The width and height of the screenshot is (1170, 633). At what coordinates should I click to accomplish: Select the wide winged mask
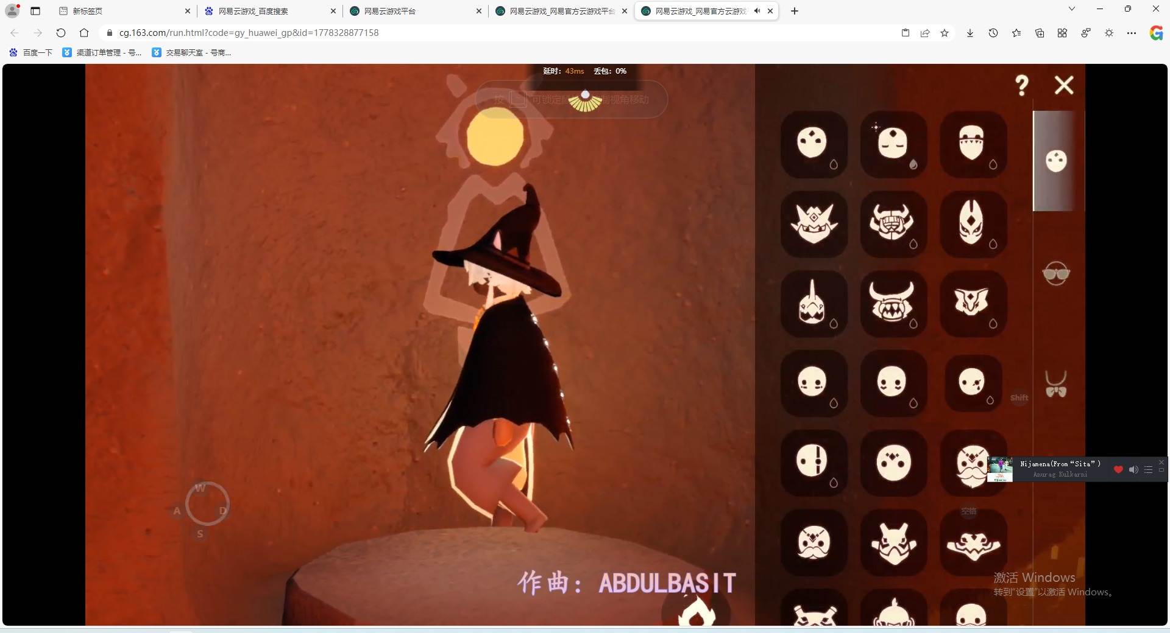[973, 542]
